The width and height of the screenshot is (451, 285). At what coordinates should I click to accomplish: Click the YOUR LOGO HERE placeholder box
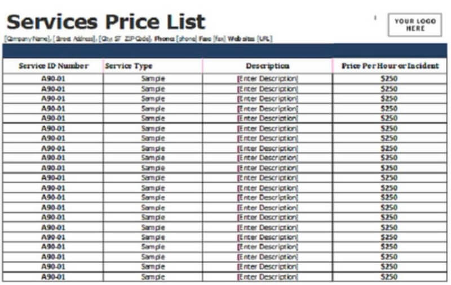[415, 25]
